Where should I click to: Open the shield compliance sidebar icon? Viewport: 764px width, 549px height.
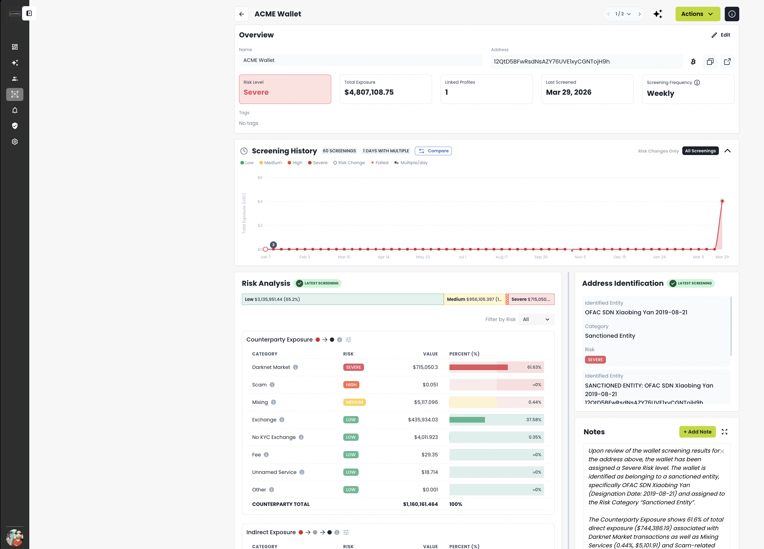(x=15, y=126)
